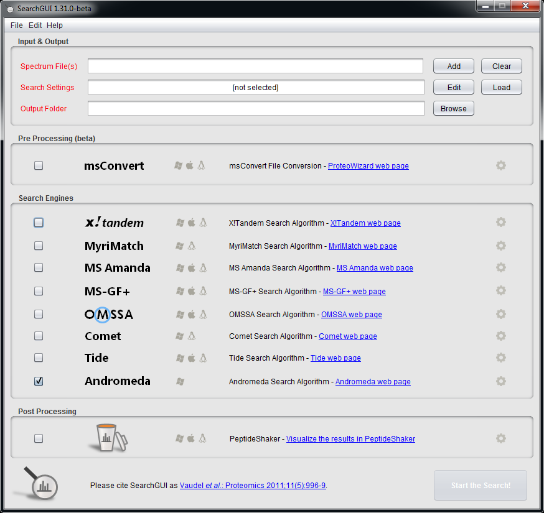The height and width of the screenshot is (513, 544).
Task: Click the Clear button
Action: [x=501, y=66]
